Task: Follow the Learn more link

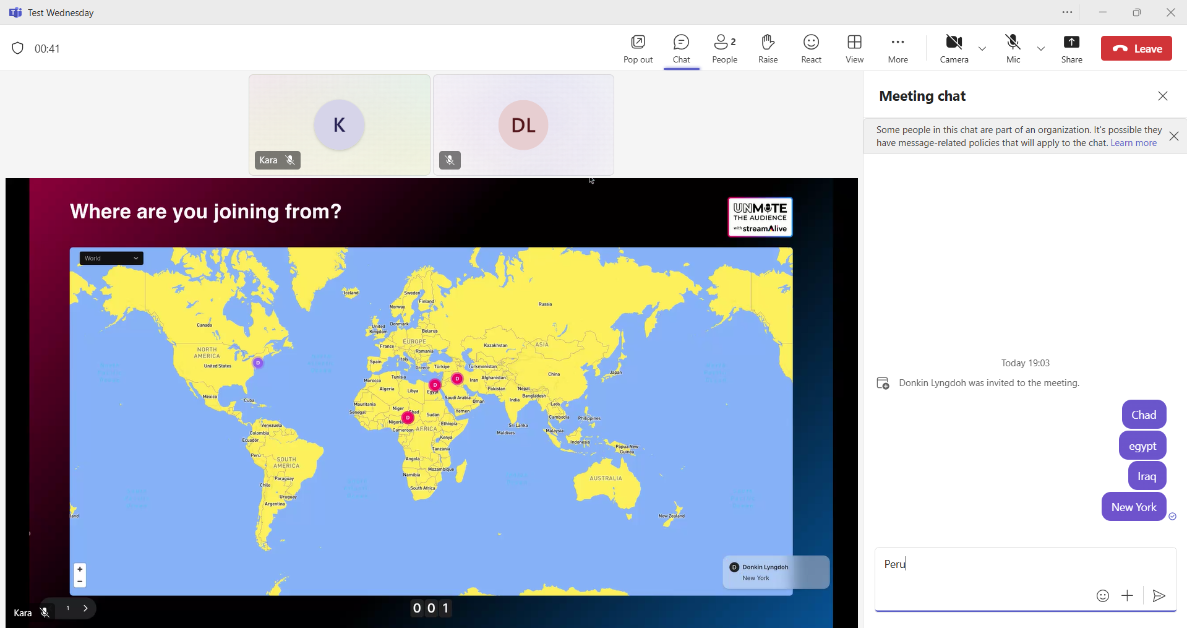Action: (1133, 143)
